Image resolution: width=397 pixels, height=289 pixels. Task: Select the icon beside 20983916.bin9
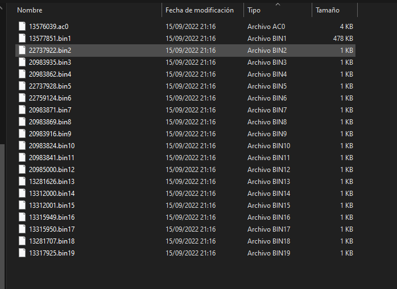tap(22, 134)
